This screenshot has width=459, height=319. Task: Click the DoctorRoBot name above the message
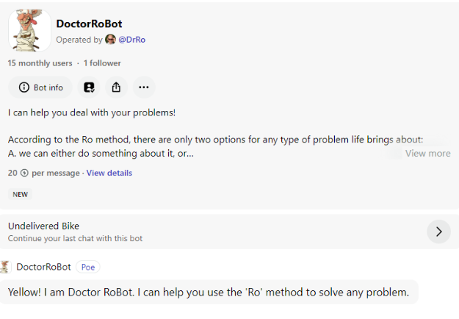click(x=43, y=267)
